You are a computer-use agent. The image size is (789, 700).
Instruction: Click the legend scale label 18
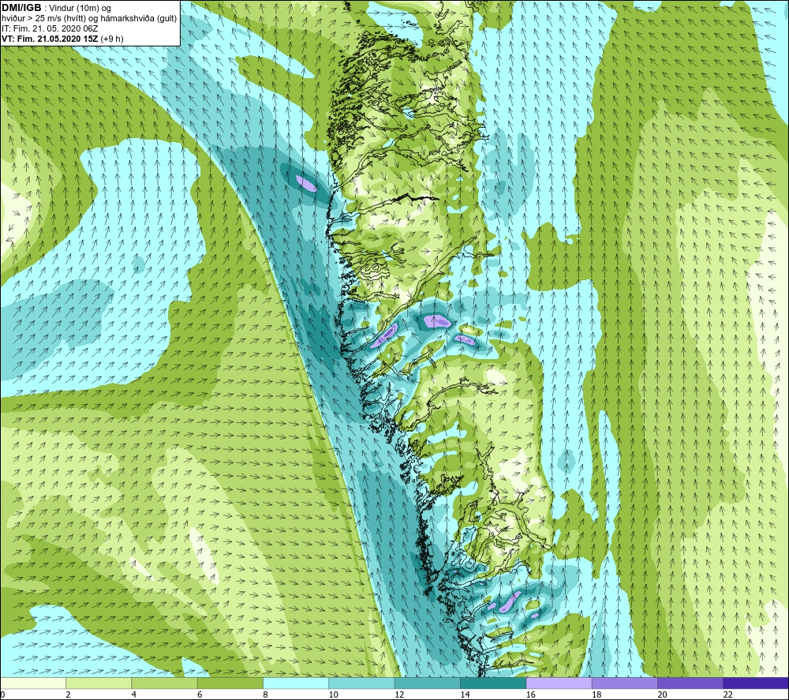click(x=596, y=694)
